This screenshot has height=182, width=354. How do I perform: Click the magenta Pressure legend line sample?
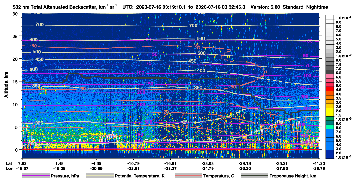pyautogui.click(x=36, y=176)
